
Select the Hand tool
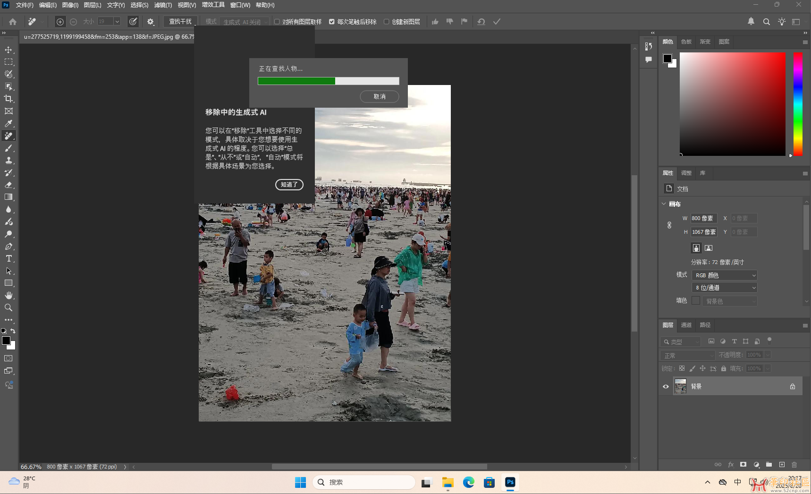[x=8, y=295]
